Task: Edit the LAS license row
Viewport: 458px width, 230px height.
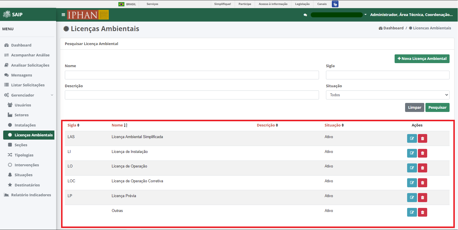Action: tap(412, 138)
